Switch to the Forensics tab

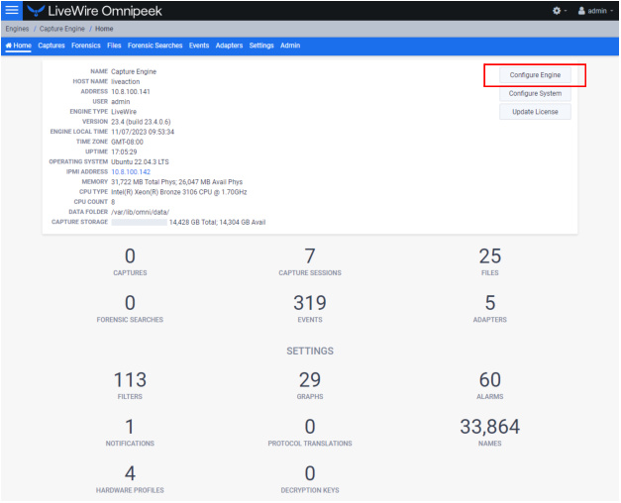pos(86,46)
